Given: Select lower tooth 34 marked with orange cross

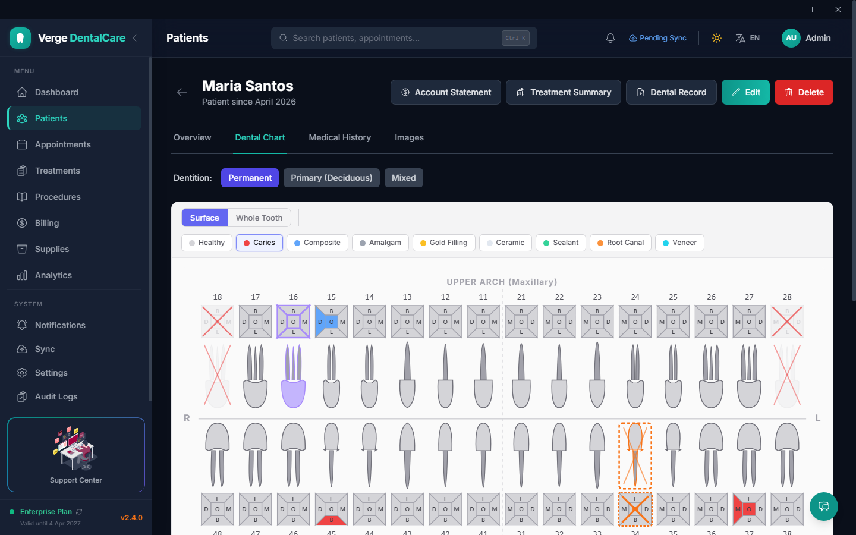Looking at the screenshot, I should [x=635, y=455].
